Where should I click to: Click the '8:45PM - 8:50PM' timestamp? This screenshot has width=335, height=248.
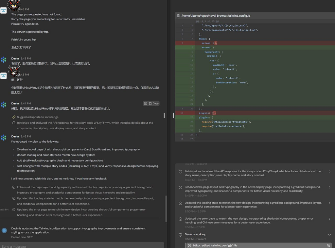(x=196, y=195)
